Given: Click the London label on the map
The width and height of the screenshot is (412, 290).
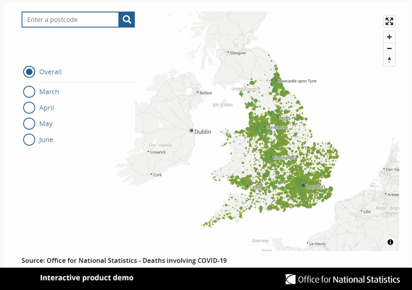Looking at the screenshot, I should point(316,187).
